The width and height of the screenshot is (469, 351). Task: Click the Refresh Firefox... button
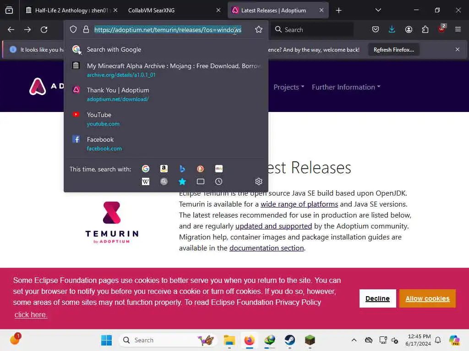tap(393, 50)
